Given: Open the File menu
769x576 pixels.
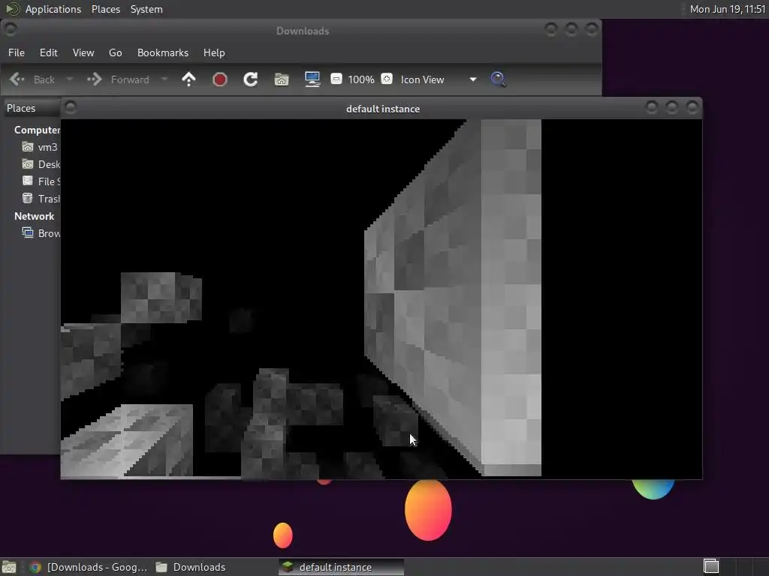Looking at the screenshot, I should tap(17, 52).
